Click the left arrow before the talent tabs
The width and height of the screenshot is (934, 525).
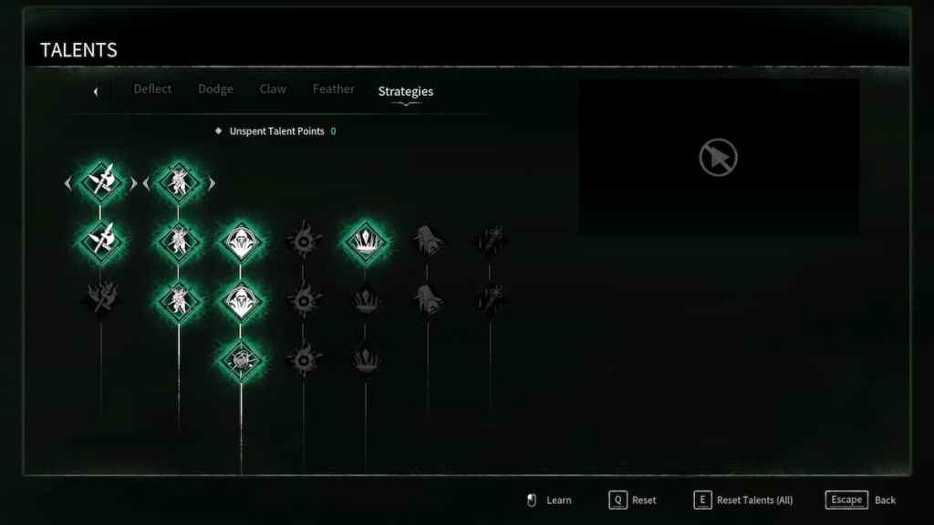[96, 92]
